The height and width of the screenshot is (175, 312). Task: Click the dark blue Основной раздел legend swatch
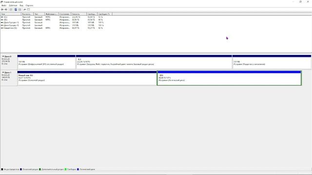[x=21, y=169]
